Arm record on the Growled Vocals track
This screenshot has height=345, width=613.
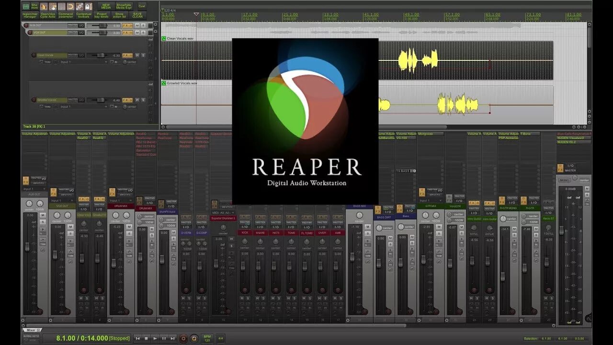34,100
